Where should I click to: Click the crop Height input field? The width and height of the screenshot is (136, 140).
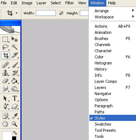tap(84, 13)
